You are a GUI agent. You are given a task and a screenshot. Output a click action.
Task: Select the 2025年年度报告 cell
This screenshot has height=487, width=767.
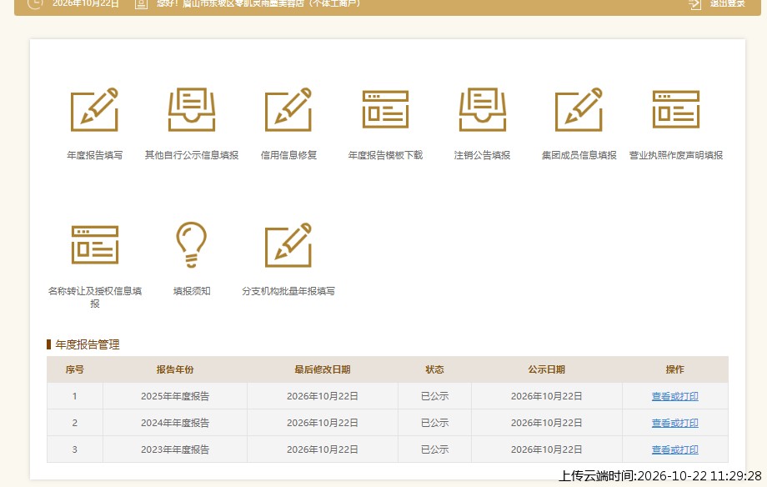pos(175,396)
